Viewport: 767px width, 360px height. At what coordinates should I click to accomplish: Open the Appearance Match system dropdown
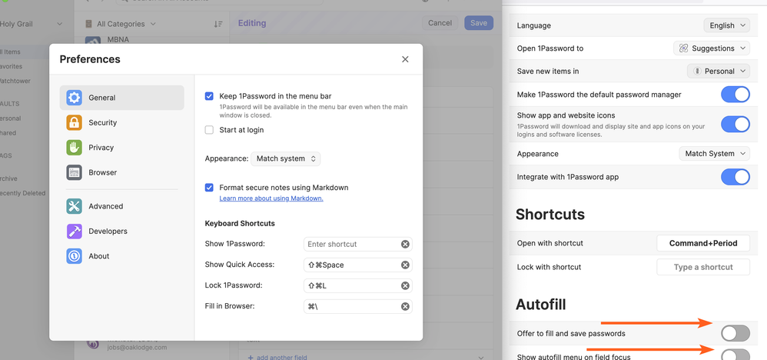pyautogui.click(x=285, y=158)
